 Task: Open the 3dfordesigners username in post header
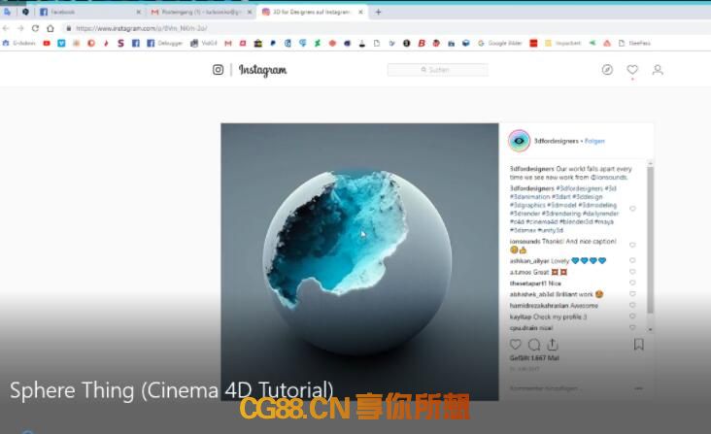pos(556,141)
